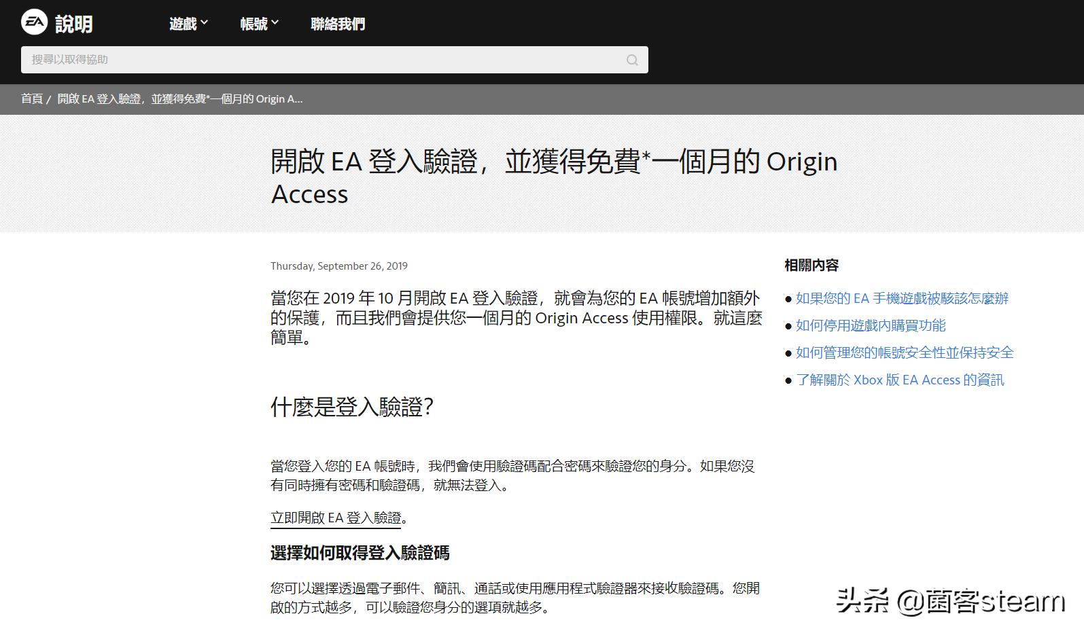Click the article title 開啟 EA 登入驗證
The width and height of the screenshot is (1084, 633).
(x=554, y=177)
